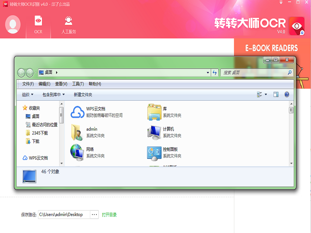
Task: Click the desktop icon in details pane
Action: (29, 176)
